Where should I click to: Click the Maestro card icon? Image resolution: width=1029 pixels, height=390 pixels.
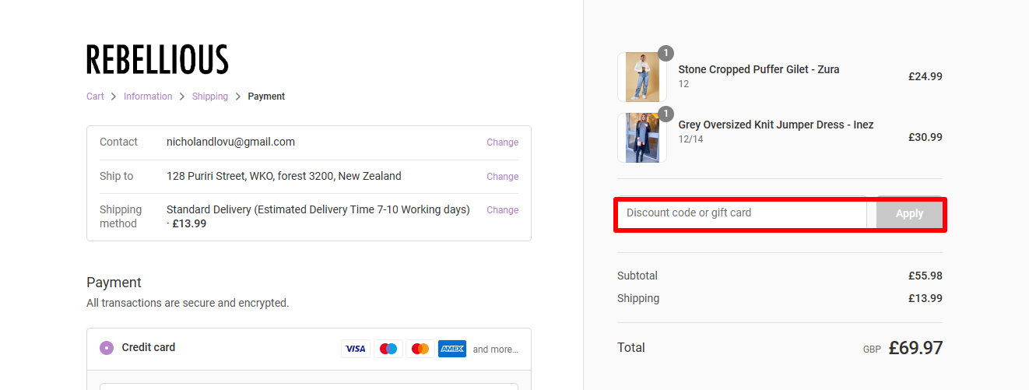[x=388, y=349]
